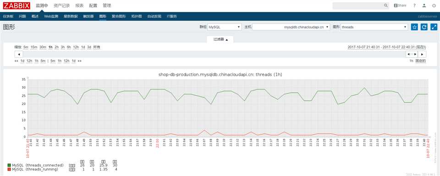
Task: Open the 报表 top menu
Action: click(79, 5)
